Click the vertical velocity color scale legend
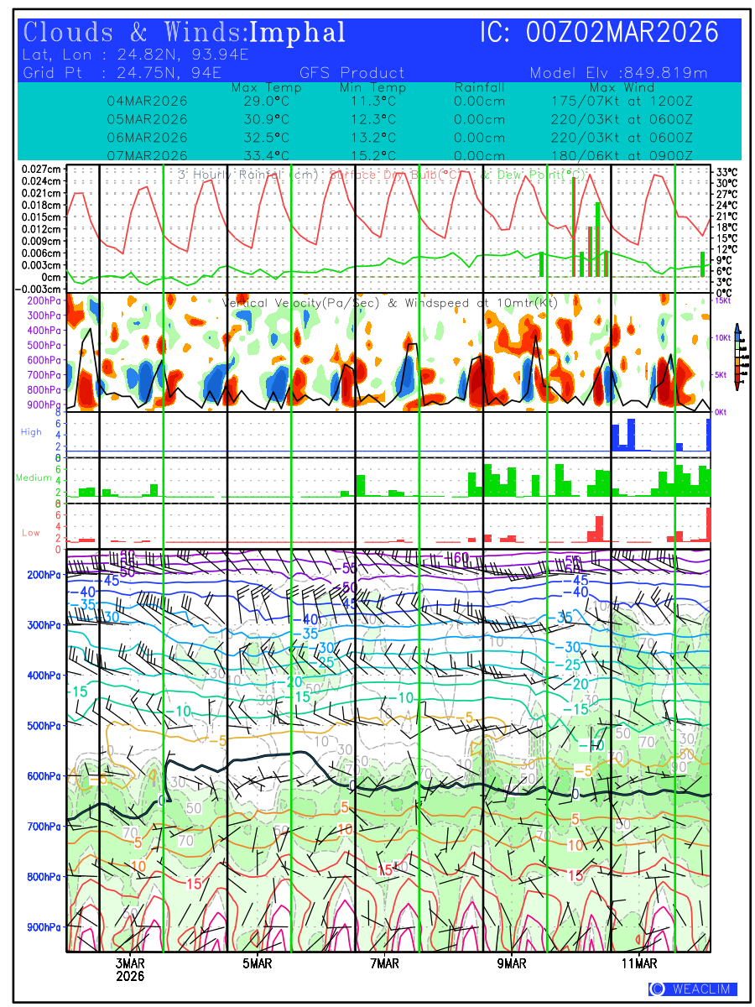Screen dimensions: 755x1007 click(737, 357)
